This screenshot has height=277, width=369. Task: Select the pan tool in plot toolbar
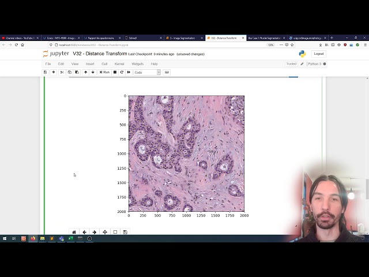coord(105,232)
